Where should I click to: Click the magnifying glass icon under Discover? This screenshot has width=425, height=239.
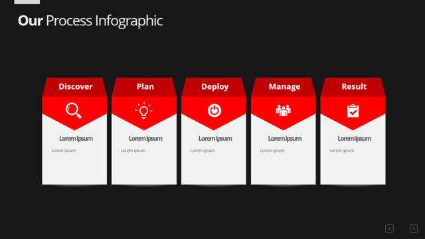[x=74, y=111]
